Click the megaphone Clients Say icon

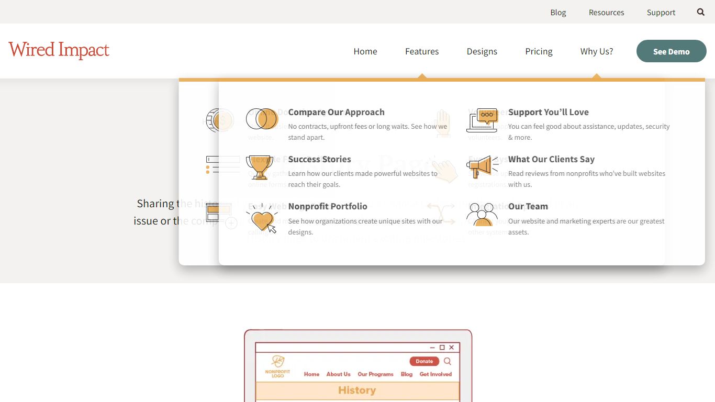click(482, 167)
